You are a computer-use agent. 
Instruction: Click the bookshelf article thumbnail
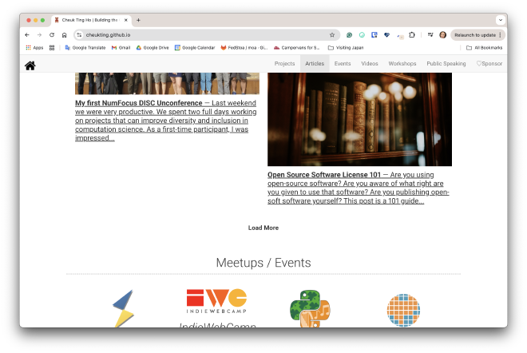tap(359, 119)
